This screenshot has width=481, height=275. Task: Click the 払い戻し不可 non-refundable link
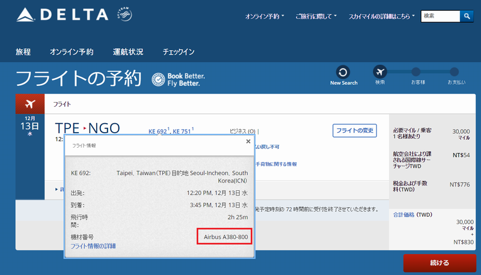[267, 147]
